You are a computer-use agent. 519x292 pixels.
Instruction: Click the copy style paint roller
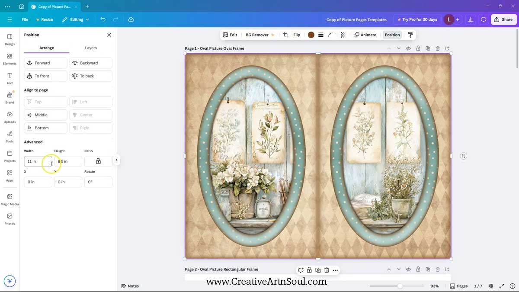click(x=410, y=35)
